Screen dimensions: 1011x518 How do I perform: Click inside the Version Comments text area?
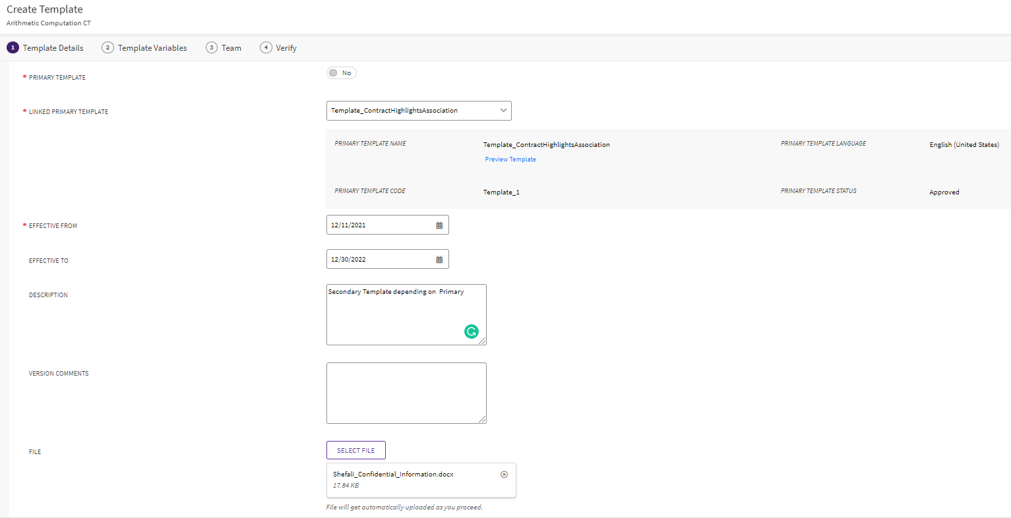pos(406,393)
